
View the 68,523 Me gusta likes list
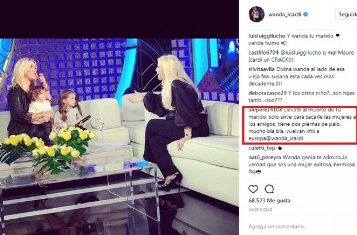coord(269,201)
